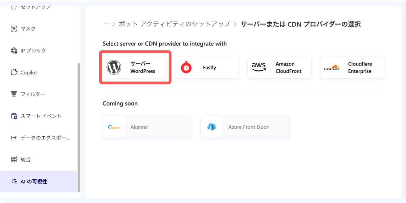
Task: Click the Fastly stopwatch logo
Action: click(186, 67)
